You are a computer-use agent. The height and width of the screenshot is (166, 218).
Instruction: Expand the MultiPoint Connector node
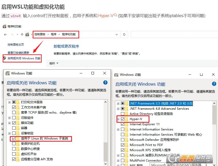[118, 161]
